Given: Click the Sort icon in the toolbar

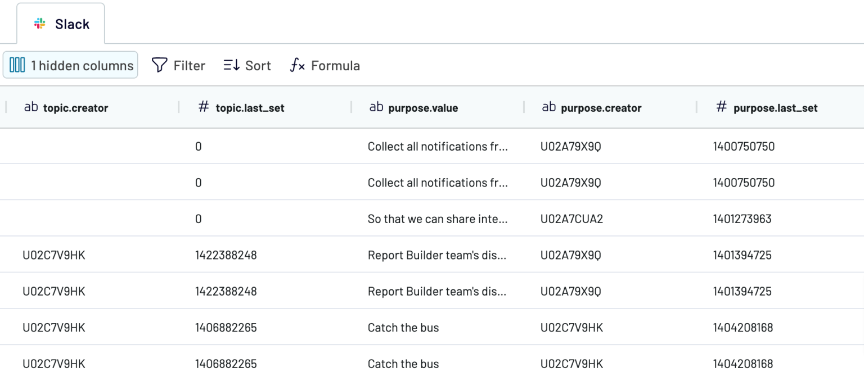Looking at the screenshot, I should [x=231, y=65].
